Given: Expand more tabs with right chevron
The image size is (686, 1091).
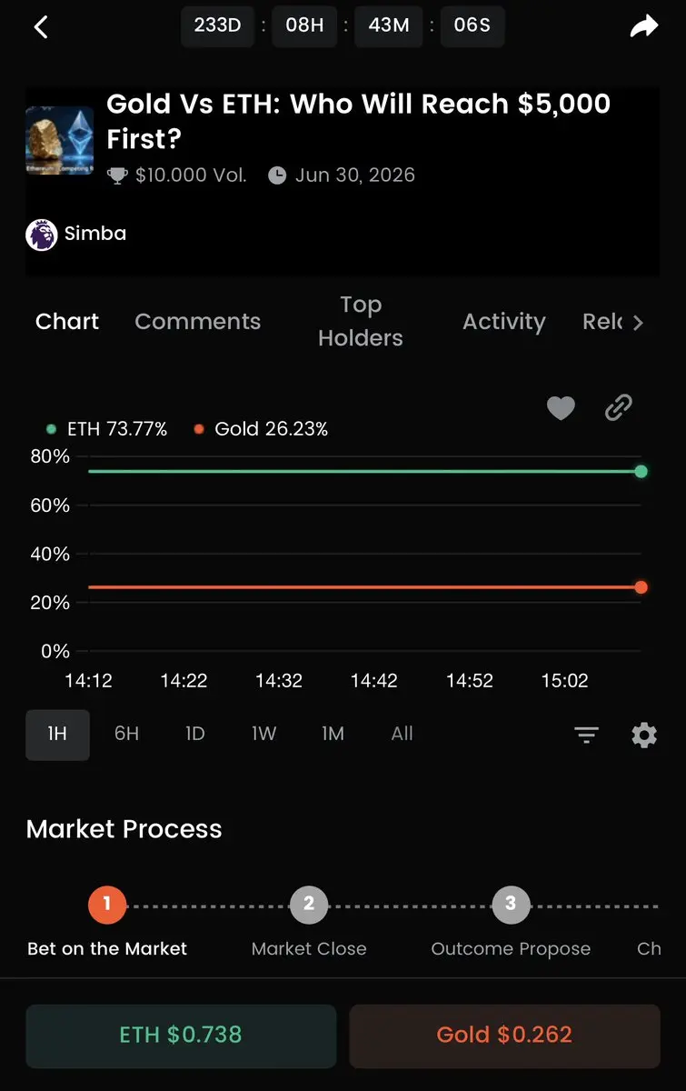Looking at the screenshot, I should 638,323.
